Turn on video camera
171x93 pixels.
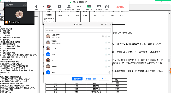click(x=49, y=7)
